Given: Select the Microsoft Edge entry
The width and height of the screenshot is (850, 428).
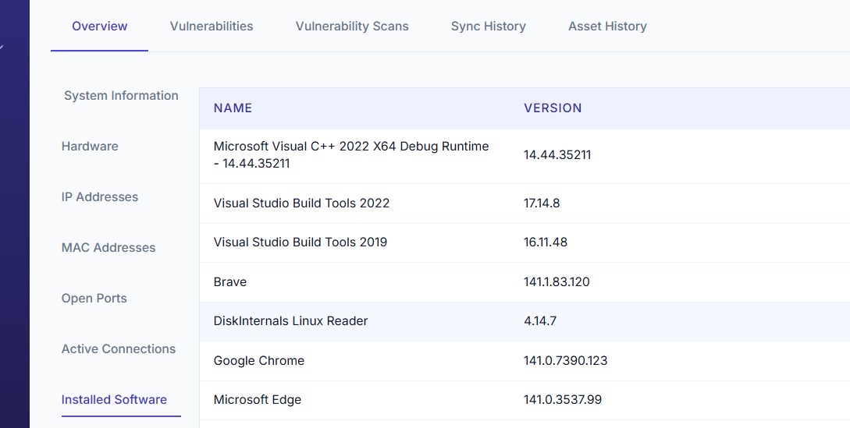Looking at the screenshot, I should point(258,400).
